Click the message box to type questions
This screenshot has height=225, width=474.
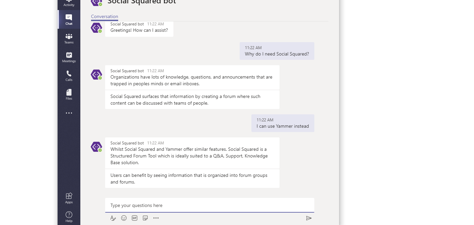pyautogui.click(x=210, y=205)
